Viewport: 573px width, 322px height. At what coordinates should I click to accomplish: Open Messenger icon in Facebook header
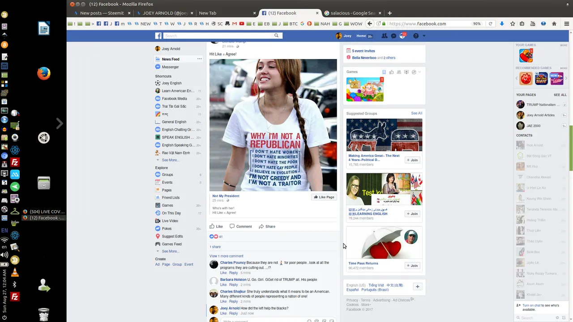click(393, 36)
